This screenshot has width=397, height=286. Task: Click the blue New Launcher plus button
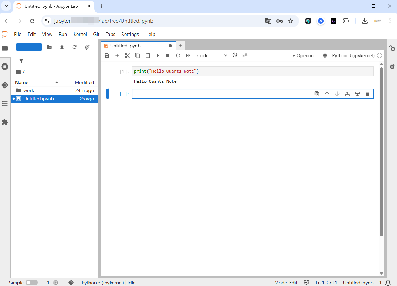29,47
